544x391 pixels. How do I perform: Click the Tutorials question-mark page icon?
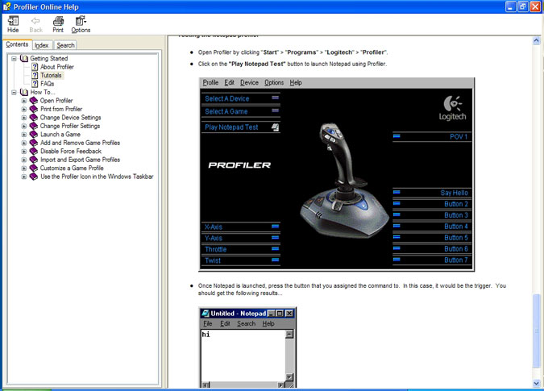[35, 75]
